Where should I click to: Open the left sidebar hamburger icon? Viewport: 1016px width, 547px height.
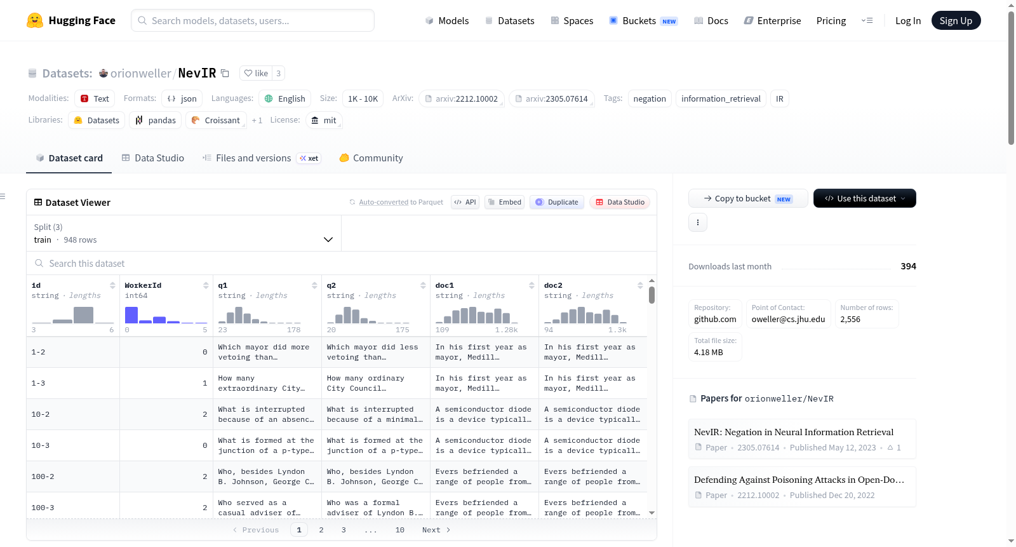tap(3, 196)
